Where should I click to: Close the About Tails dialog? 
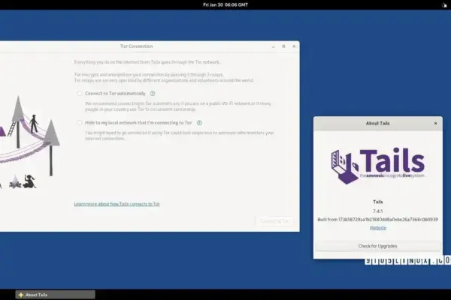435,124
